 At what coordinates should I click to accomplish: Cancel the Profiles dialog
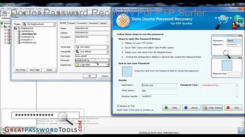point(105,76)
